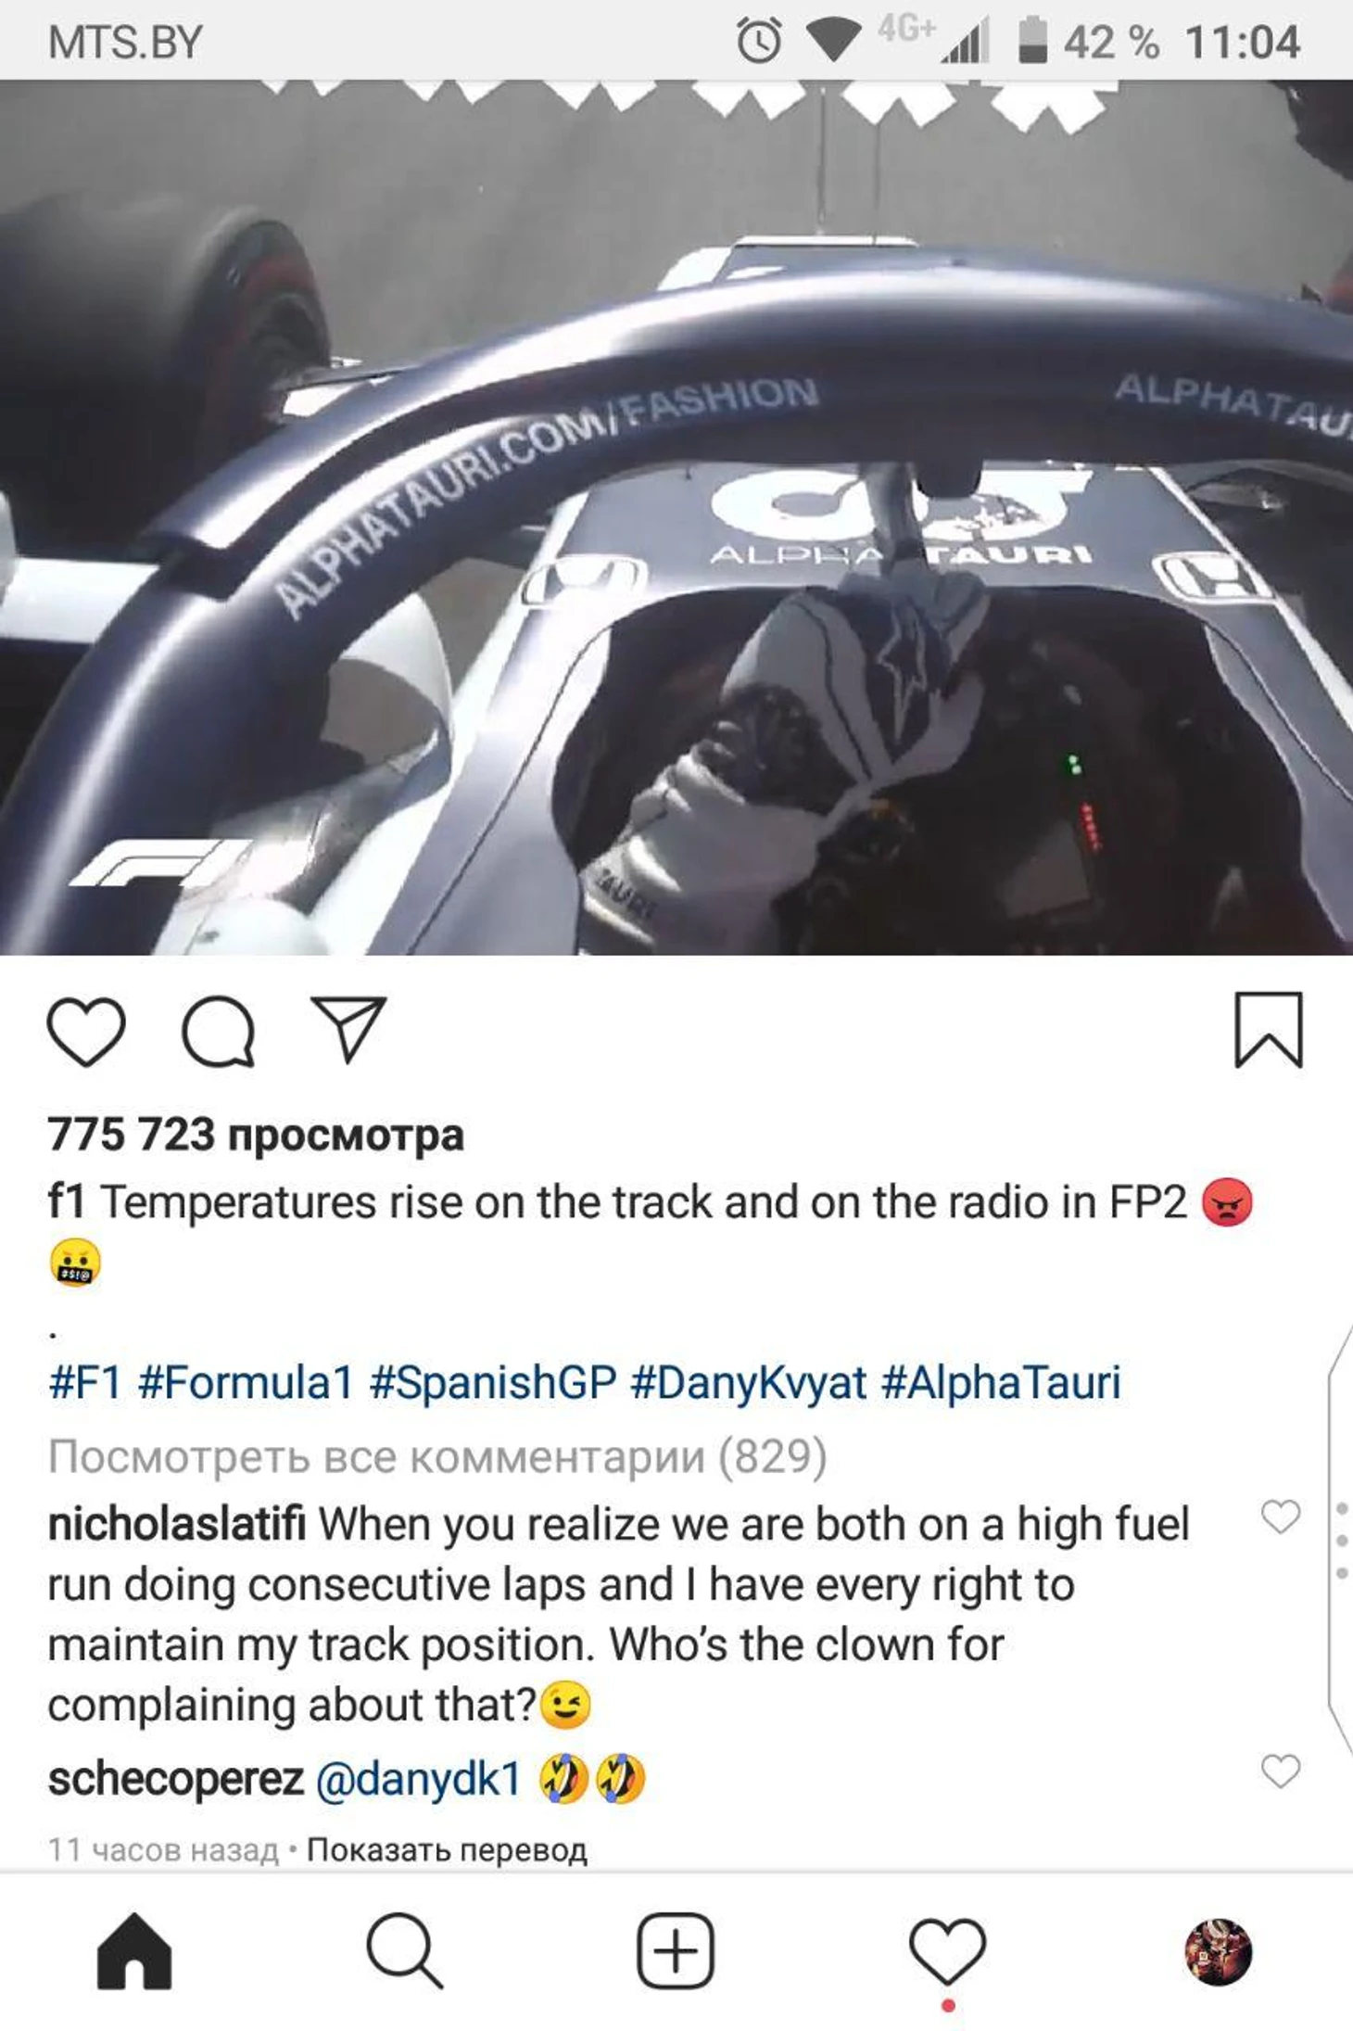Open nicholaslatifi's profile from comment

[177, 1525]
